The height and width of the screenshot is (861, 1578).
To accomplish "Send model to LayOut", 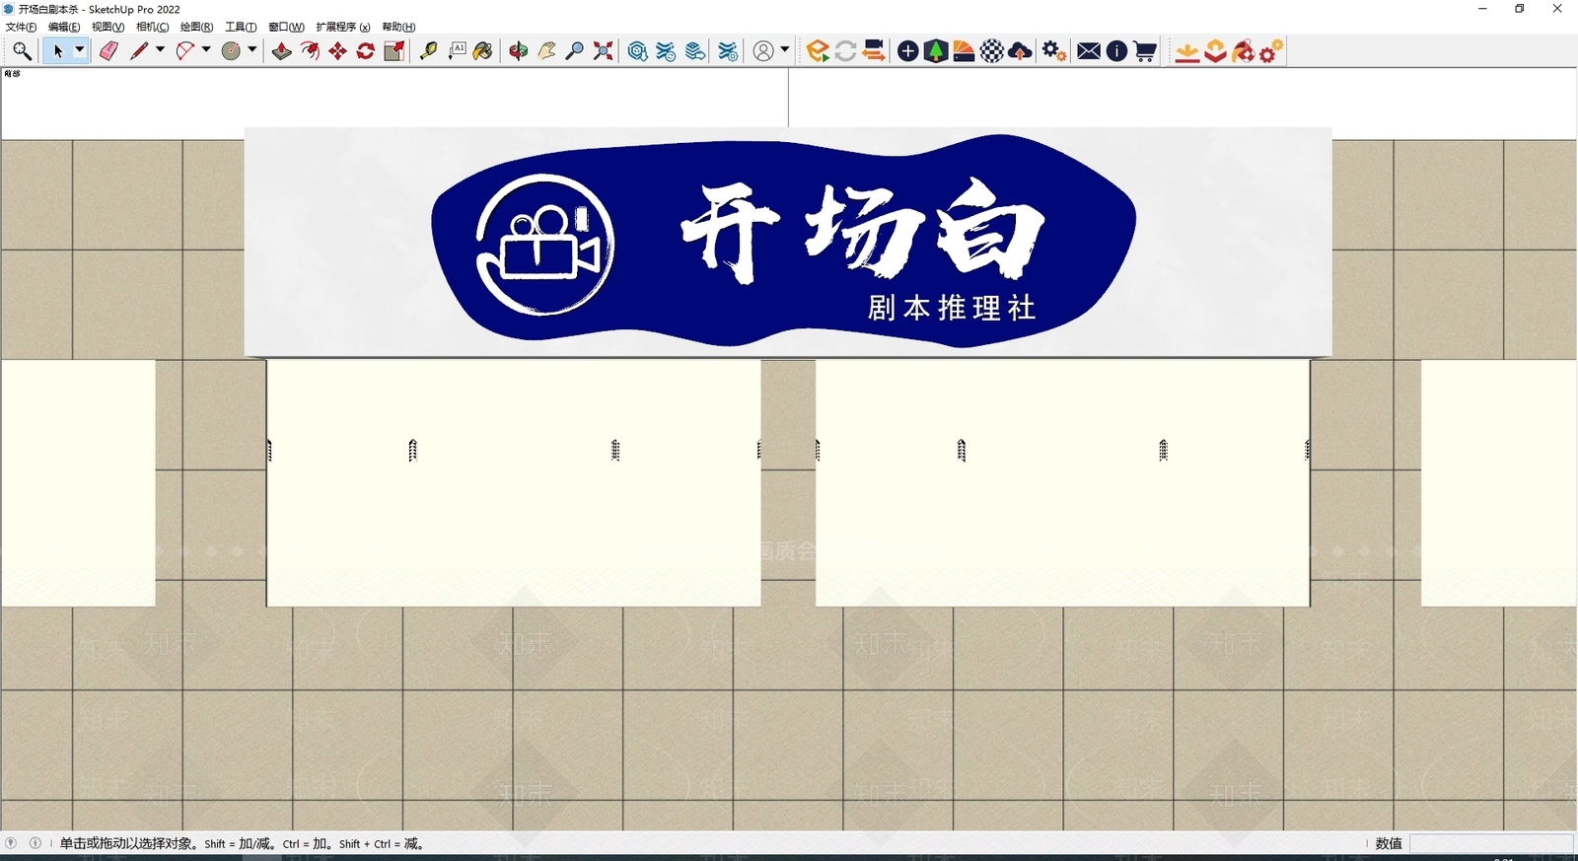I will point(695,51).
